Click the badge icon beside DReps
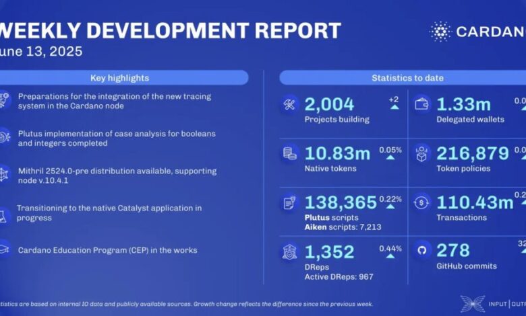526x316 pixels. coord(289,252)
